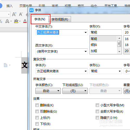
Task: Click the document navigation icon beside page
Action: [x=5, y=65]
